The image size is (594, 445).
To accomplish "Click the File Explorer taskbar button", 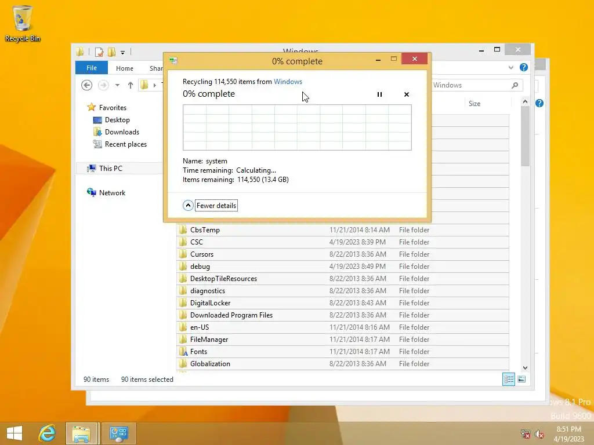I will click(82, 433).
